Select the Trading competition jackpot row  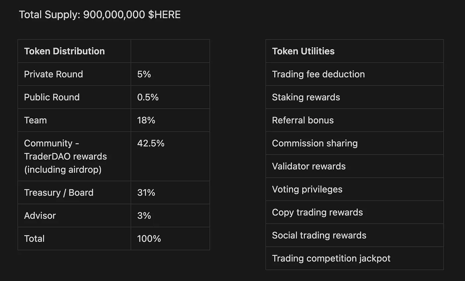[355, 258]
